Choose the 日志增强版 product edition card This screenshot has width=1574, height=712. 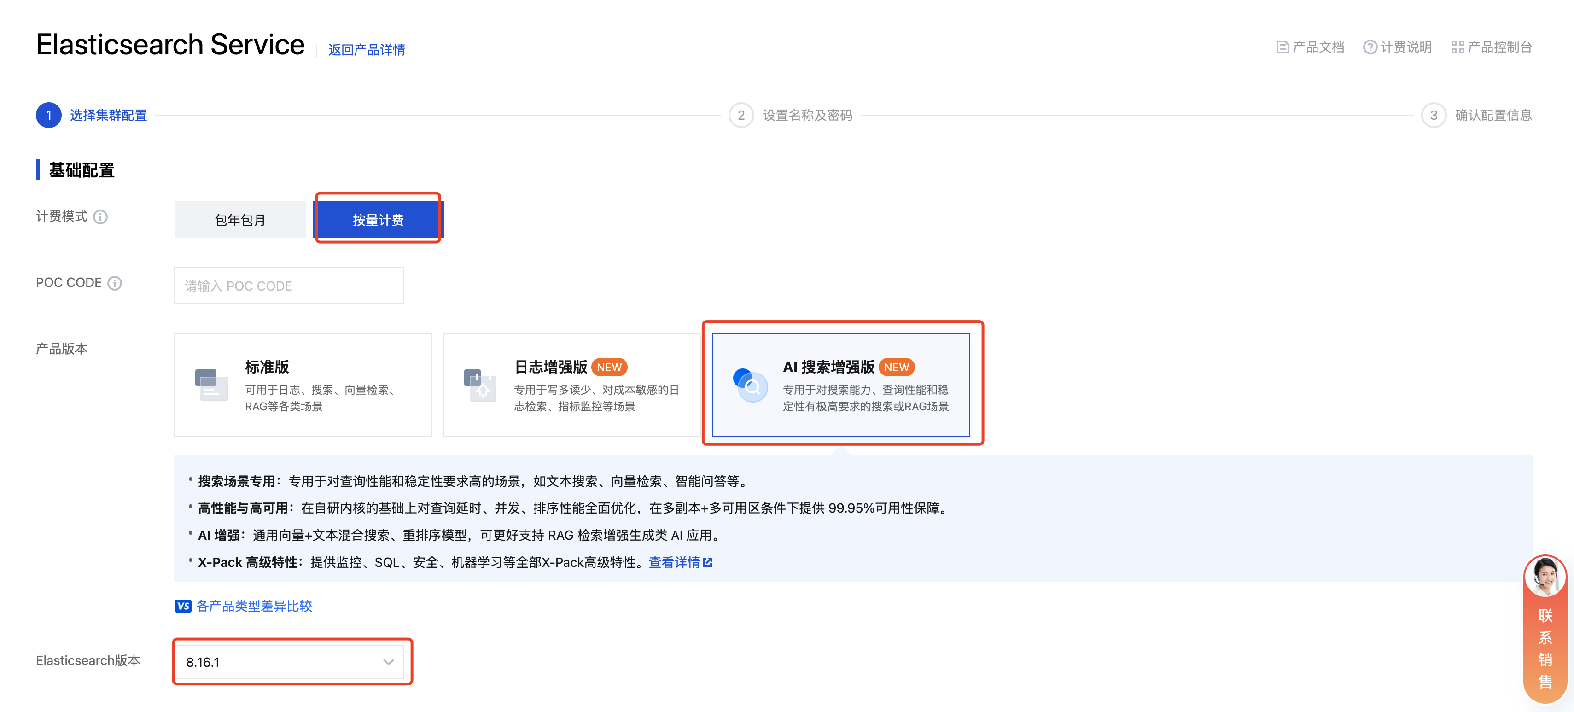point(572,385)
